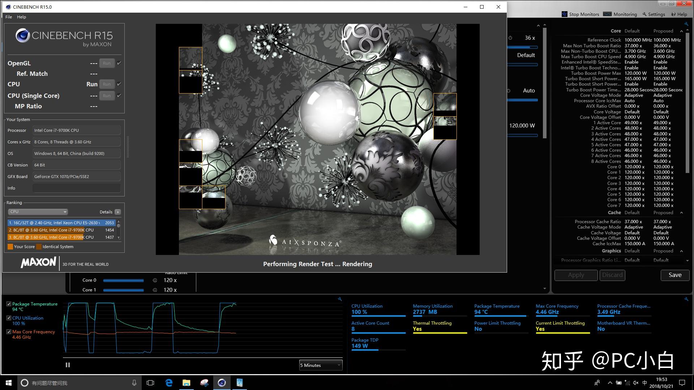The width and height of the screenshot is (694, 390).
Task: Toggle the CPU Utilization graph checkbox
Action: [x=9, y=318]
